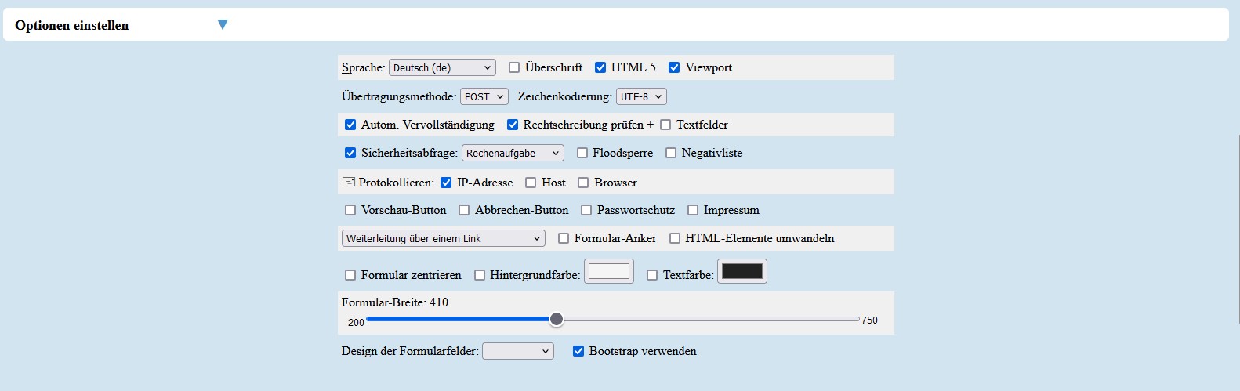
Task: Enable the Überschrift checkbox
Action: click(x=514, y=67)
